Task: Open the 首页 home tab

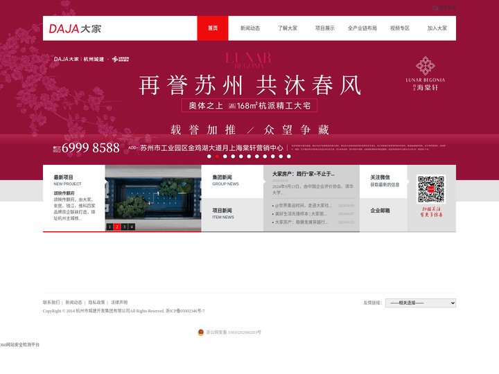Action: click(213, 28)
